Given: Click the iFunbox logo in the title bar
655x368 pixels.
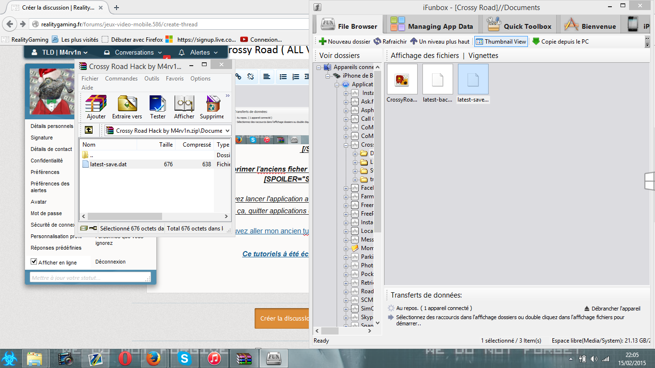Looking at the screenshot, I should tap(317, 7).
